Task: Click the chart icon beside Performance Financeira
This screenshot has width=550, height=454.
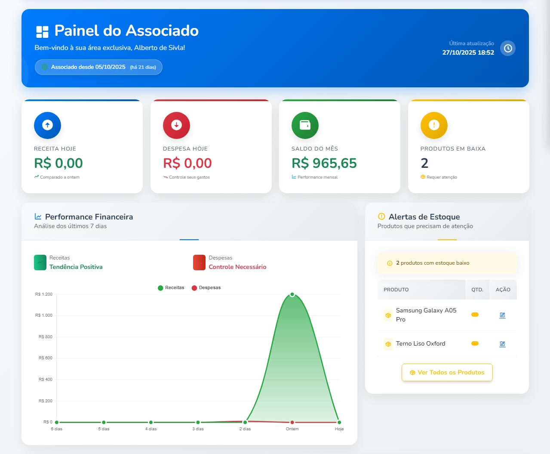Action: pyautogui.click(x=38, y=216)
